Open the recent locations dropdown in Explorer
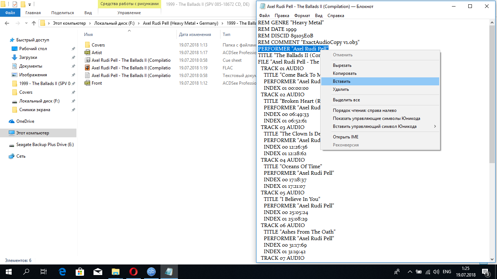 (26, 23)
